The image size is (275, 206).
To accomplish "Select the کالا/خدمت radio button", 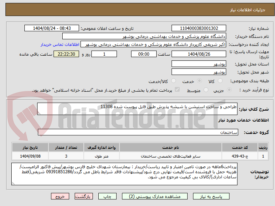I will click(x=173, y=81).
